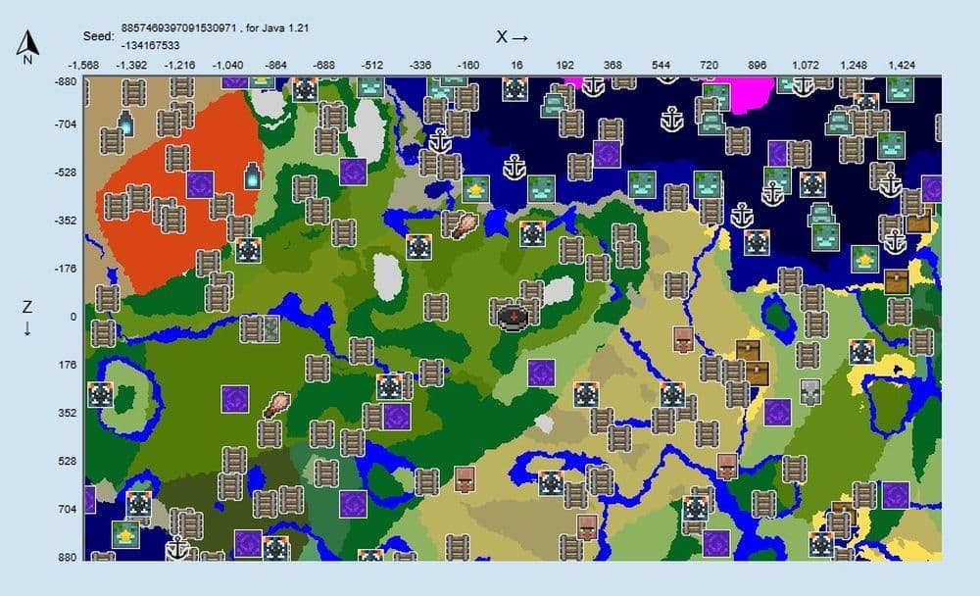Open a buried treasure chest icon
Viewport: 980px width, 596px height.
[x=747, y=348]
